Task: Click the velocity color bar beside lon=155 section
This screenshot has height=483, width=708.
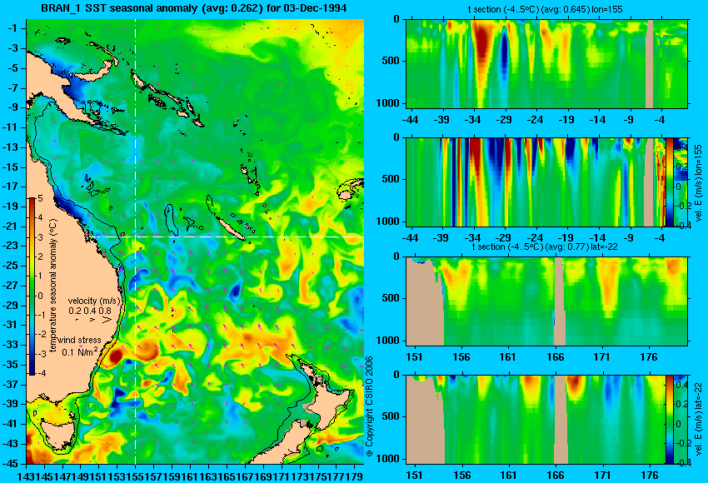Action: pyautogui.click(x=670, y=182)
